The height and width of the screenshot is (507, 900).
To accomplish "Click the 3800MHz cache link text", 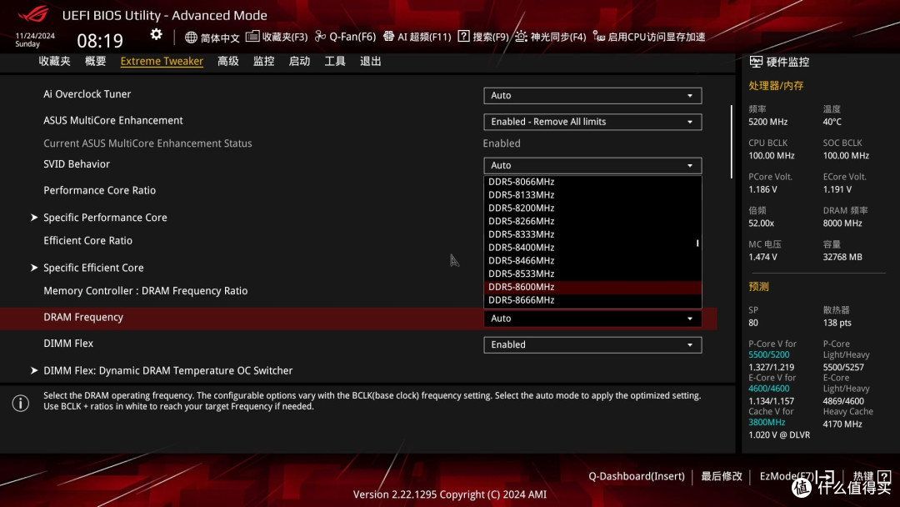I will [x=767, y=423].
